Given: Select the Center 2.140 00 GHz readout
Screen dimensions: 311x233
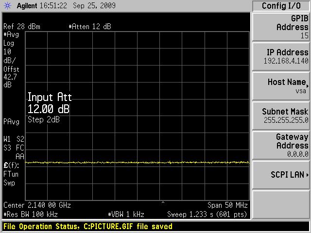Looking at the screenshot, I should 37,205.
